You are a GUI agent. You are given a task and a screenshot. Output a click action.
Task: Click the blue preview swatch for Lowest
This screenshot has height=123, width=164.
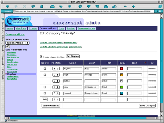[122, 93]
